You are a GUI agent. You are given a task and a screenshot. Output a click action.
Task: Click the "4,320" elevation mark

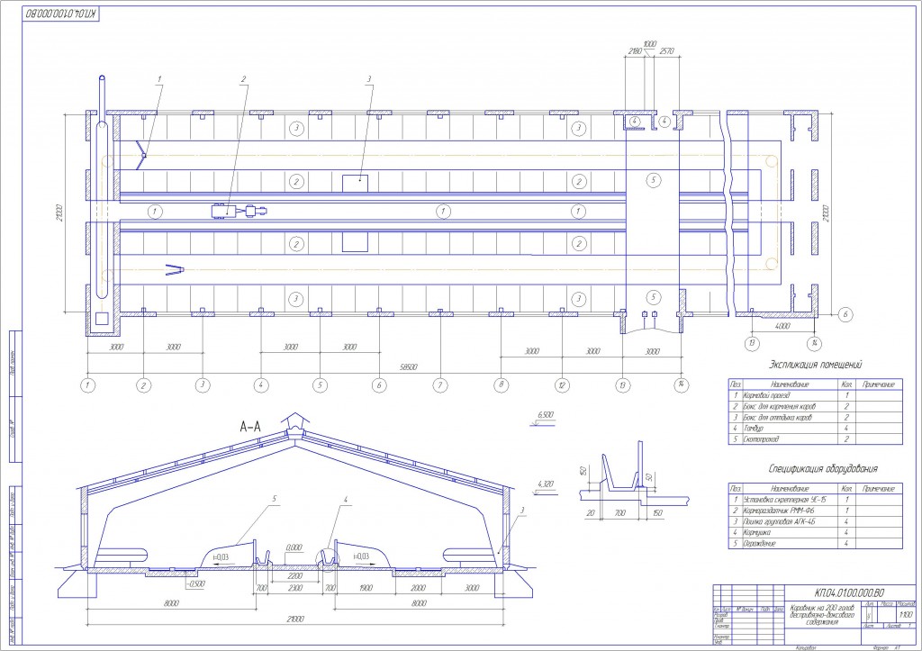(545, 484)
